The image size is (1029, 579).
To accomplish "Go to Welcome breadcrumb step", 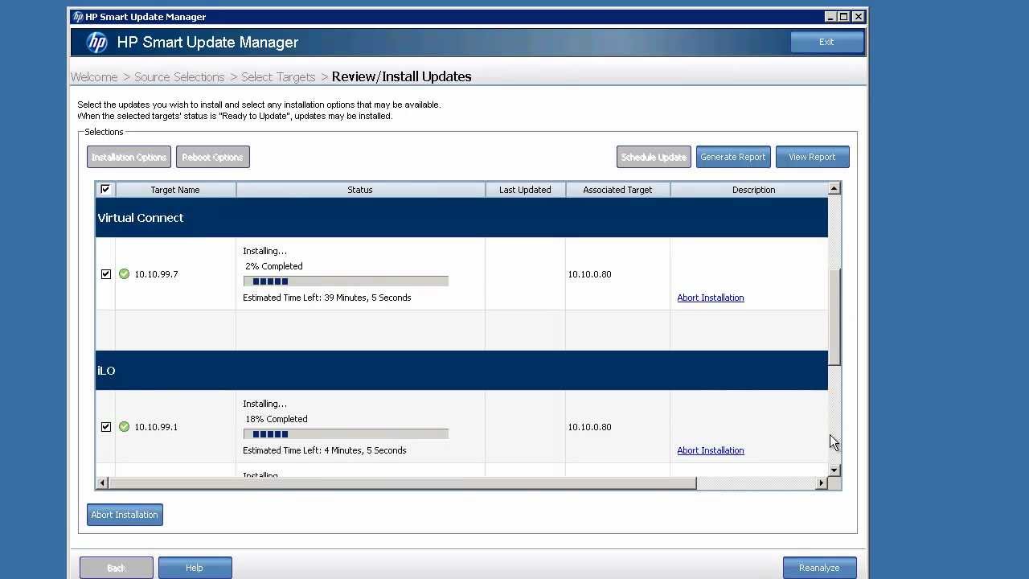I will 94,77.
